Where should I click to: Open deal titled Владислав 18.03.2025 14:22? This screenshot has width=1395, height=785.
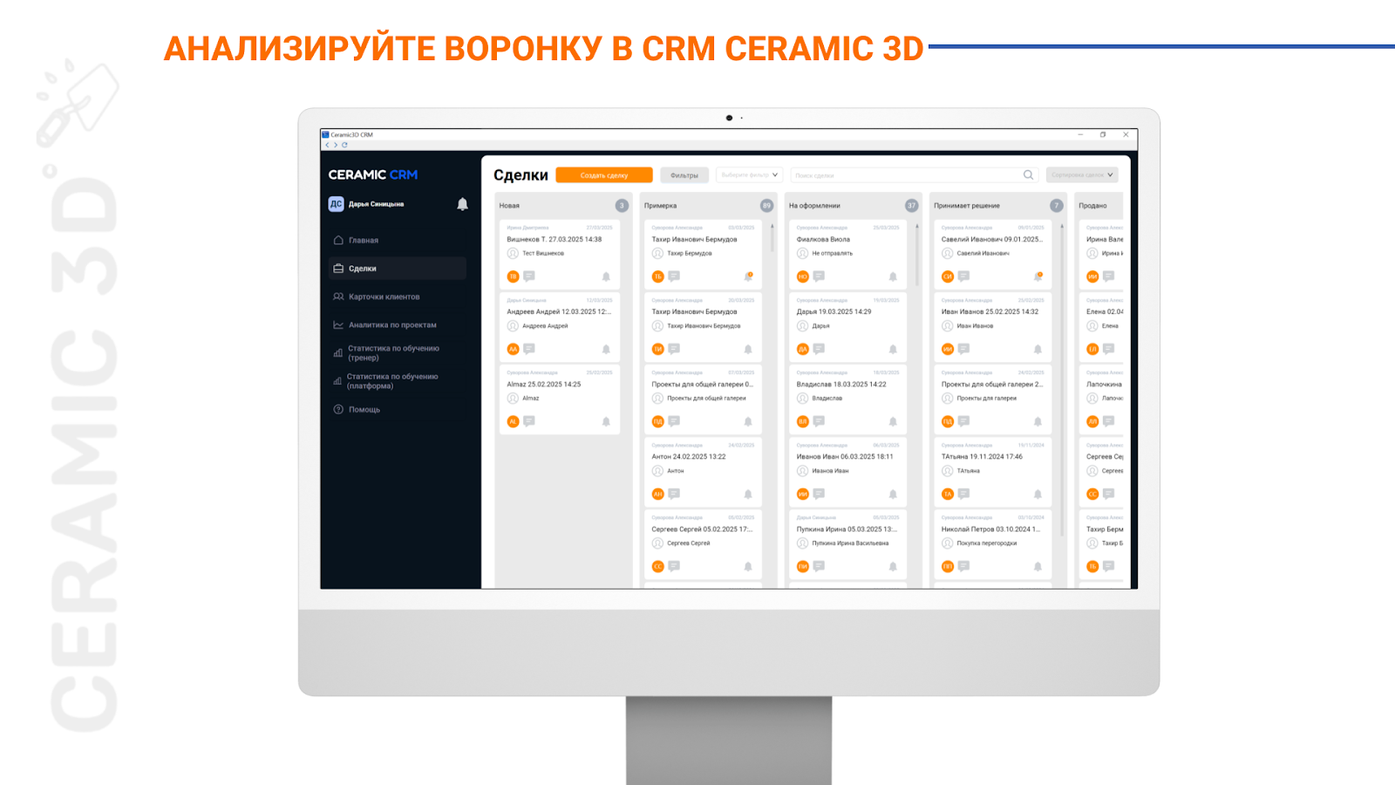pyautogui.click(x=841, y=384)
